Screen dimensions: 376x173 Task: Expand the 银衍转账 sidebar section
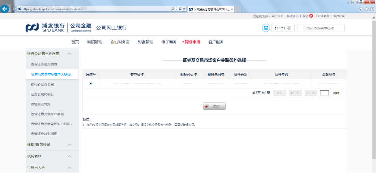coord(69,156)
